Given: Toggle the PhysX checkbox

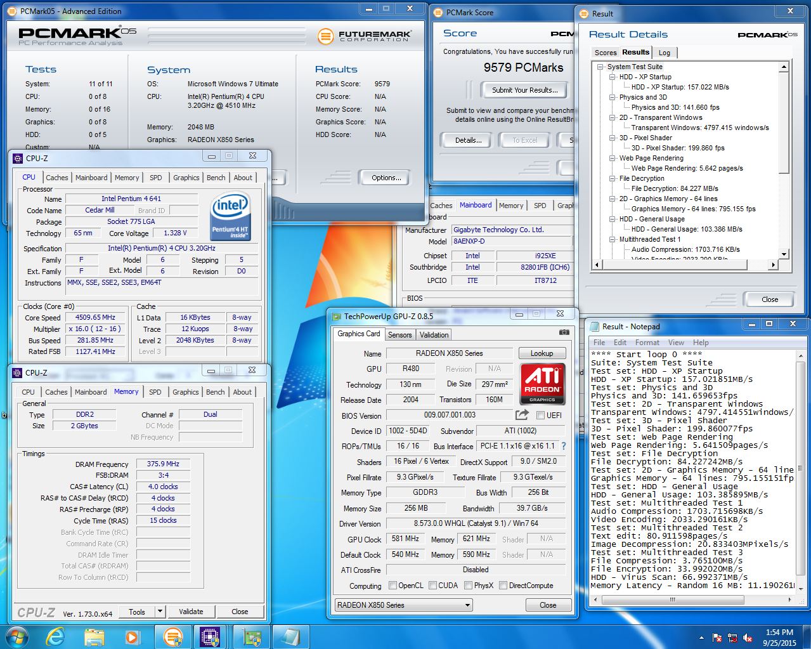Looking at the screenshot, I should (x=469, y=586).
